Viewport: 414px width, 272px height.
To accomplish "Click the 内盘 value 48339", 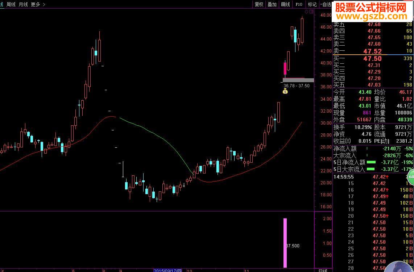I will (405, 120).
